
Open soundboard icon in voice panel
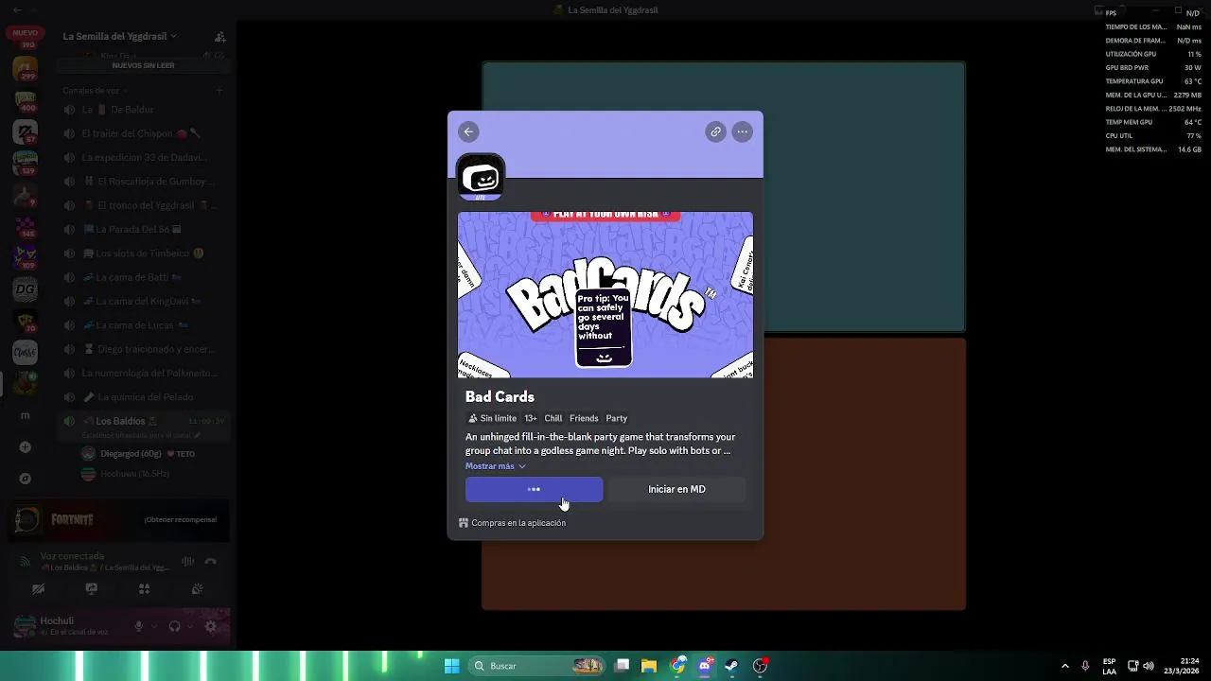pos(197,589)
